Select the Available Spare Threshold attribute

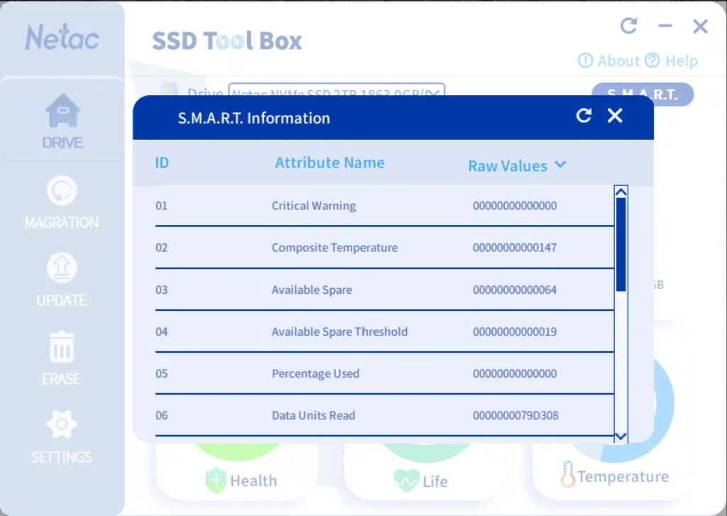click(339, 331)
